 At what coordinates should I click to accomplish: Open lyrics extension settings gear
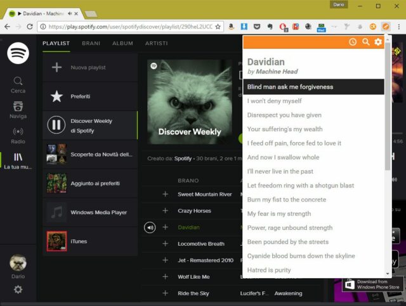(378, 42)
